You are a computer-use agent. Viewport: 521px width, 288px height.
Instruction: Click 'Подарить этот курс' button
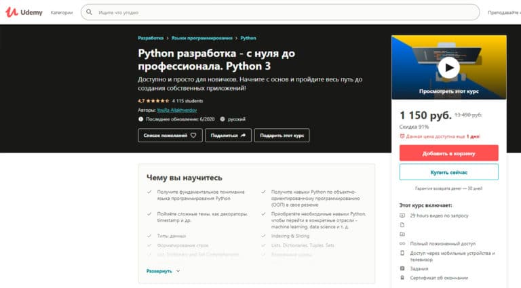coord(282,136)
